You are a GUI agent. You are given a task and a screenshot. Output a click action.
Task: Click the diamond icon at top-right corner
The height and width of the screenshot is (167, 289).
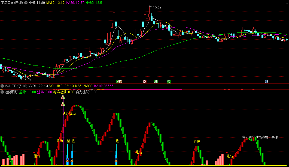tap(287, 3)
